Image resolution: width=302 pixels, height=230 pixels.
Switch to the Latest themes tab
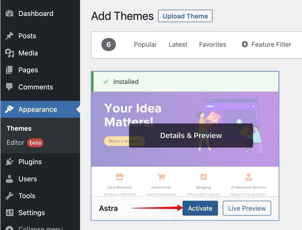pyautogui.click(x=178, y=44)
